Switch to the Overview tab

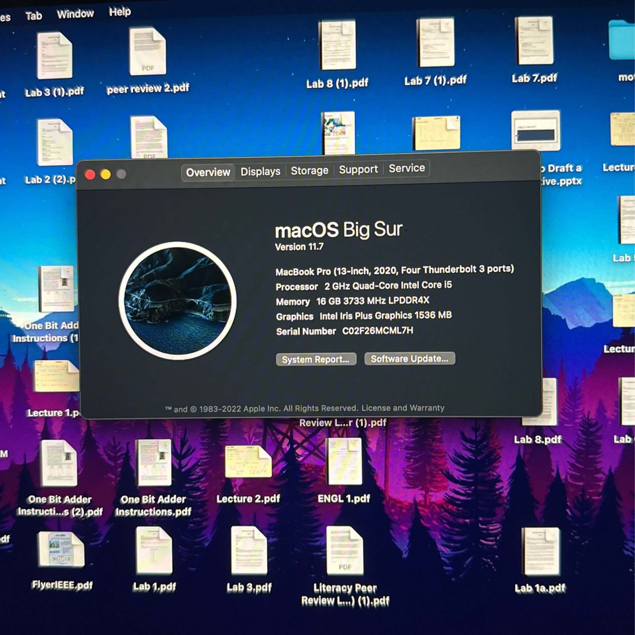pyautogui.click(x=208, y=172)
